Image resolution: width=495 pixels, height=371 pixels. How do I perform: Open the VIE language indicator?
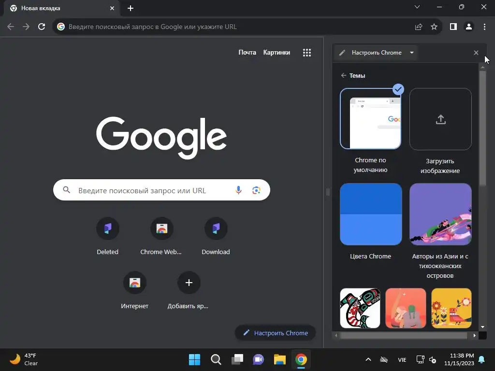(x=402, y=359)
